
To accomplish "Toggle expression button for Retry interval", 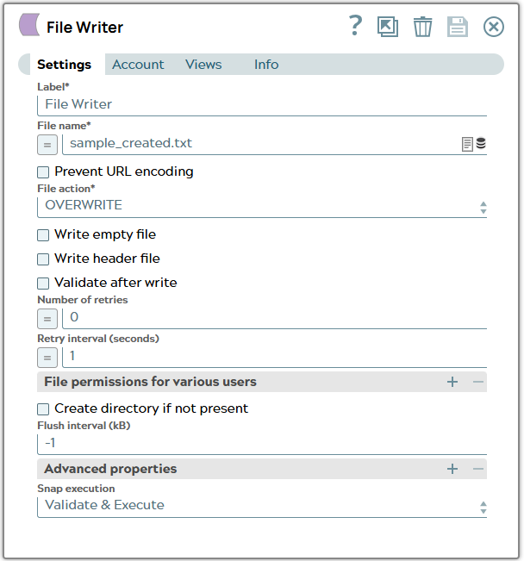I will tap(47, 358).
